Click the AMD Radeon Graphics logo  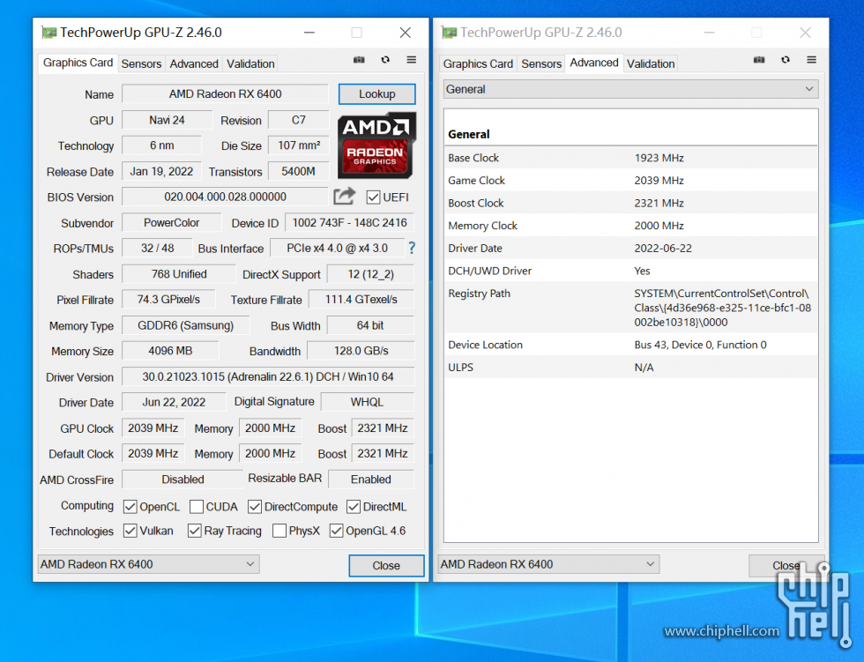376,145
